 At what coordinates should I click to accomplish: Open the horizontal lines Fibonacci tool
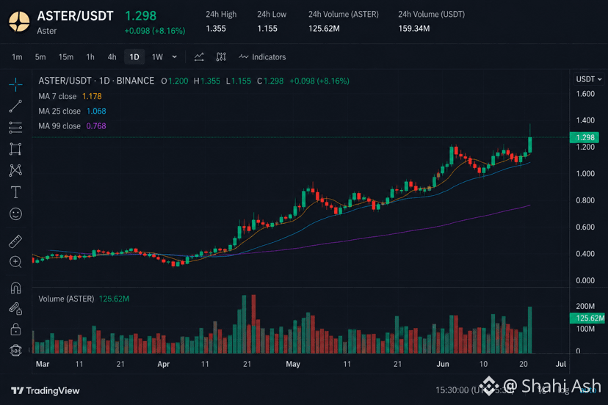[x=15, y=128]
